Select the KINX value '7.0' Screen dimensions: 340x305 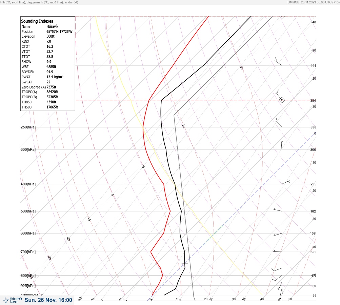[x=49, y=41]
